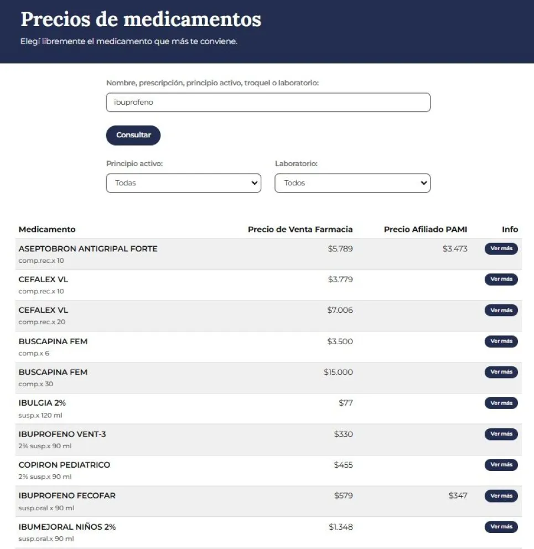Select the Ibuprofeno Fecofar medication name
Viewport: 534px width, 549px height.
click(67, 495)
